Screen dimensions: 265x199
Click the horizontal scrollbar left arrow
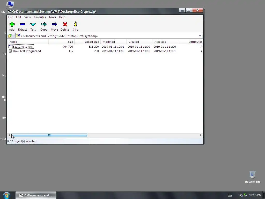(x=9, y=135)
